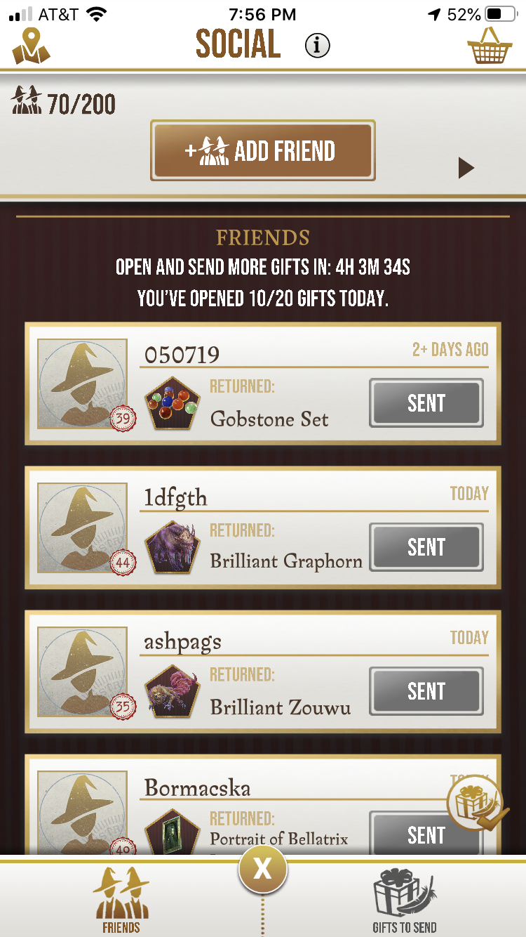
Task: Expand panel with the right arrow
Action: point(466,168)
